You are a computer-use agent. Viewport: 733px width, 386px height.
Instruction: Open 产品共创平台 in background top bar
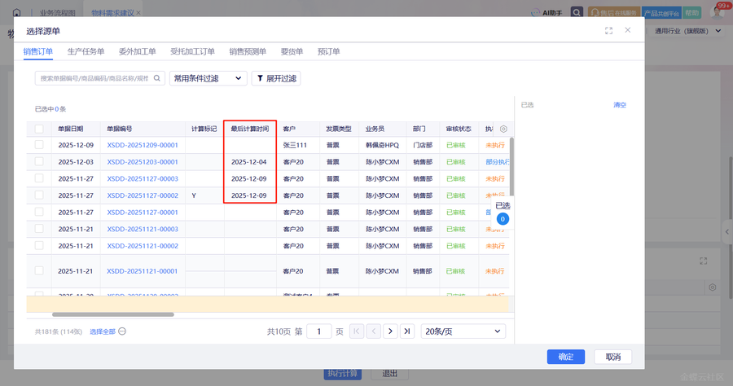point(661,12)
